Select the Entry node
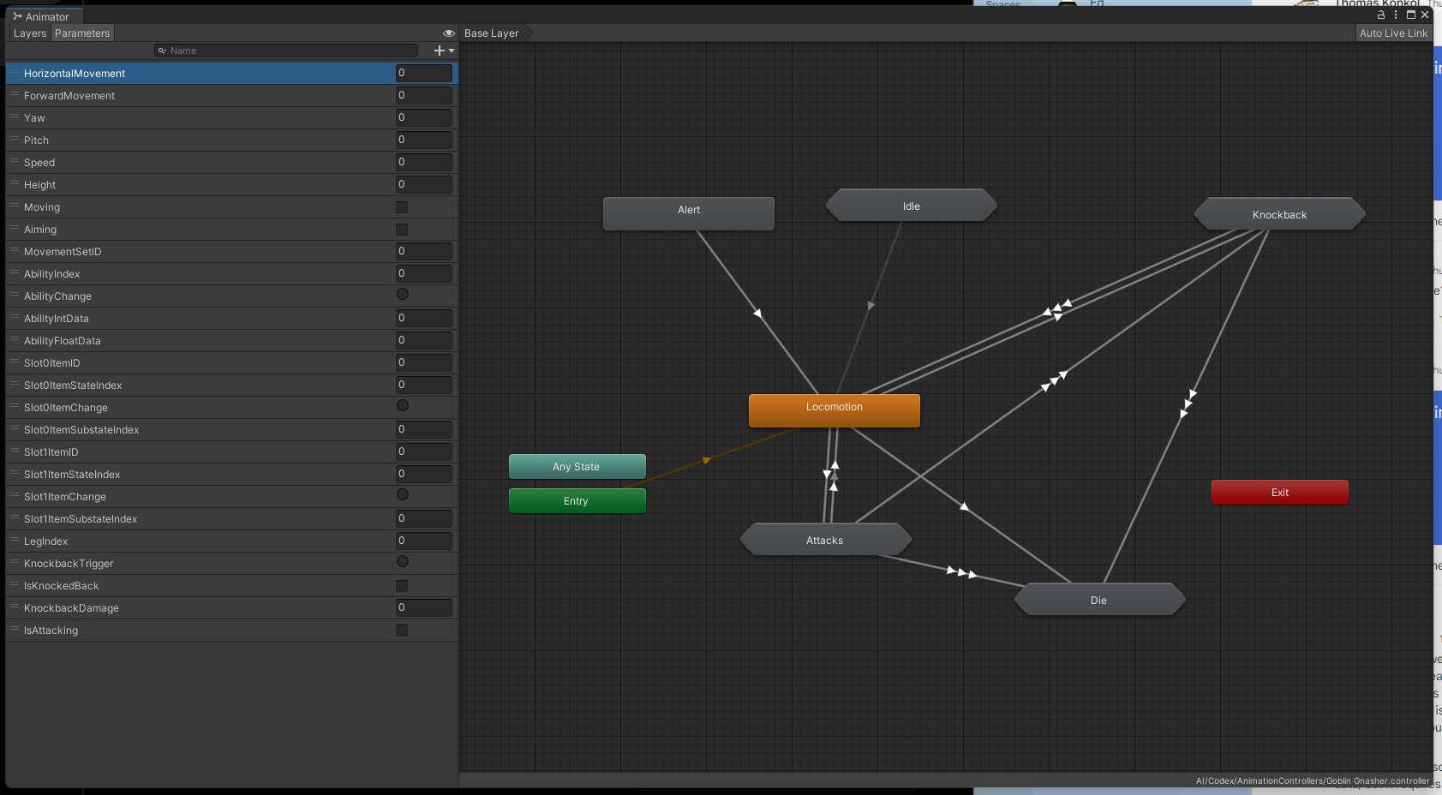The image size is (1442, 795). click(x=577, y=500)
